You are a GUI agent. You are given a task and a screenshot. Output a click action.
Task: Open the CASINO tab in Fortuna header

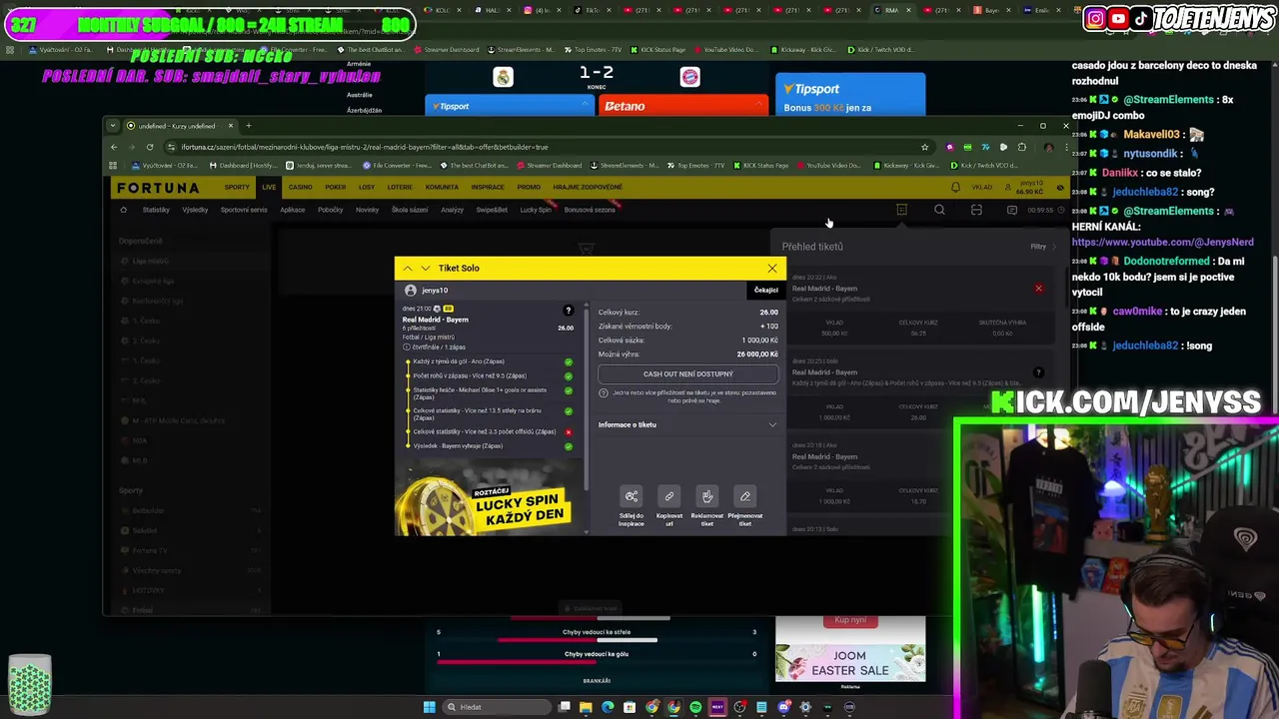click(300, 187)
